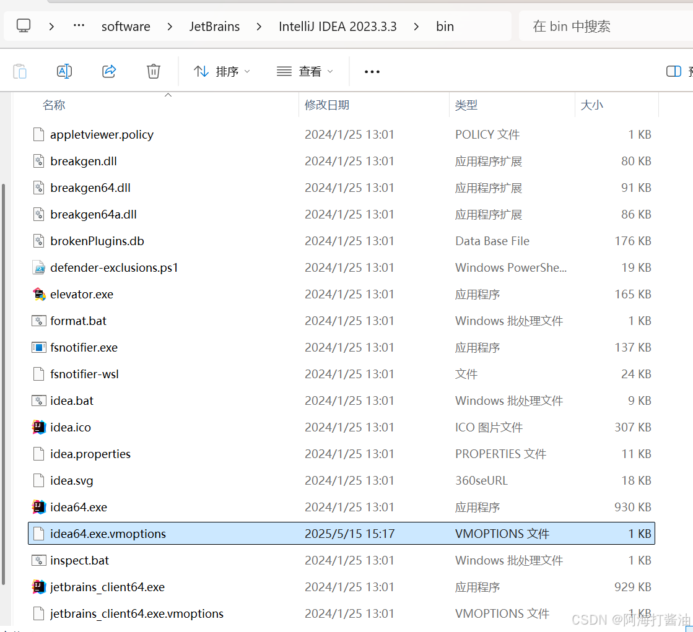The image size is (693, 632).
Task: Click the size '929 KB' of jetbrains_client64.exe
Action: tap(633, 587)
